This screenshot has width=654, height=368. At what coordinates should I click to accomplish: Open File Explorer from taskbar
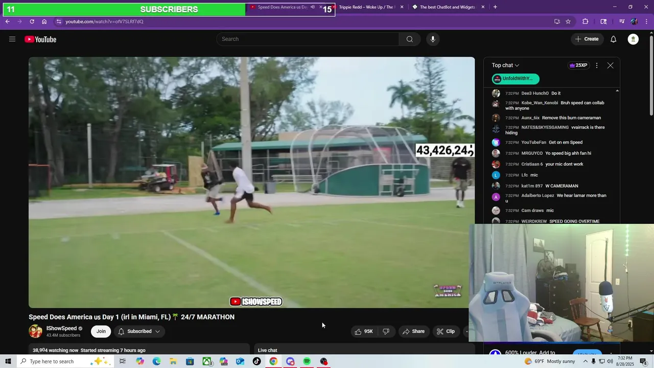click(x=173, y=361)
